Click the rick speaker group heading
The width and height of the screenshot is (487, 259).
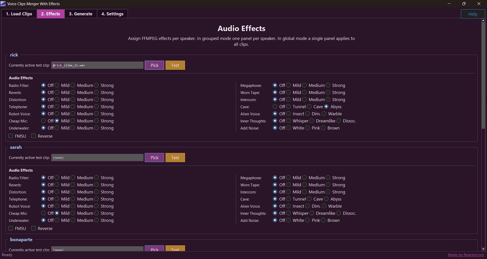coord(14,55)
